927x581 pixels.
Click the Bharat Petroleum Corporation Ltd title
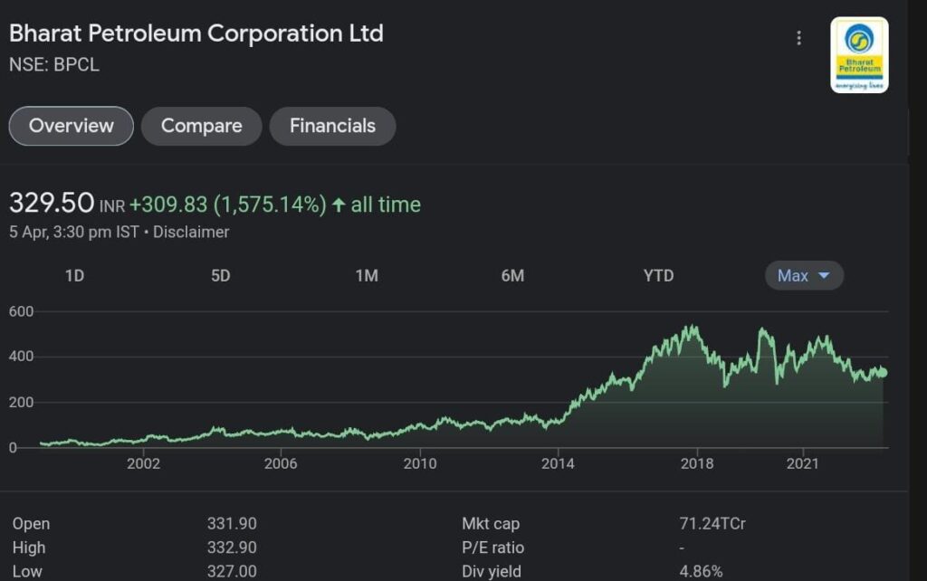(196, 33)
